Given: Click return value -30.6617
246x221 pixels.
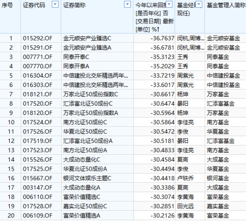Looking at the screenshot, I should 163,94.
